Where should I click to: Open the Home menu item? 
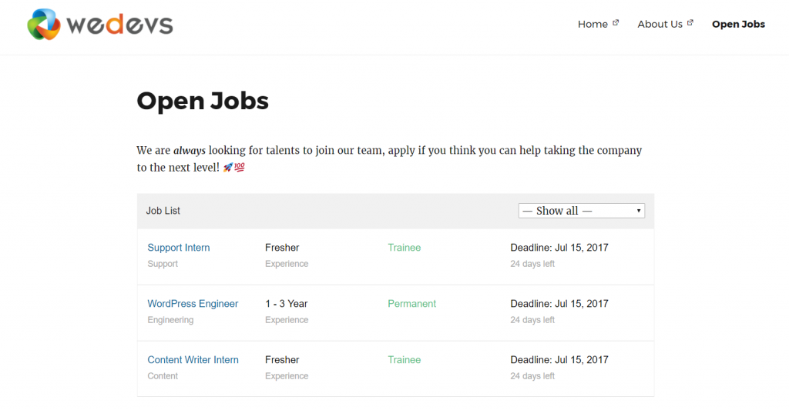[x=593, y=24]
